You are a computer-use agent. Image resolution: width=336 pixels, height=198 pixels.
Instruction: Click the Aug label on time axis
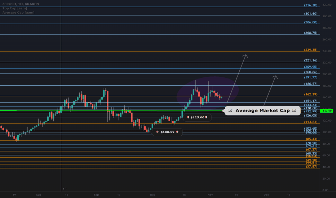coord(39,195)
